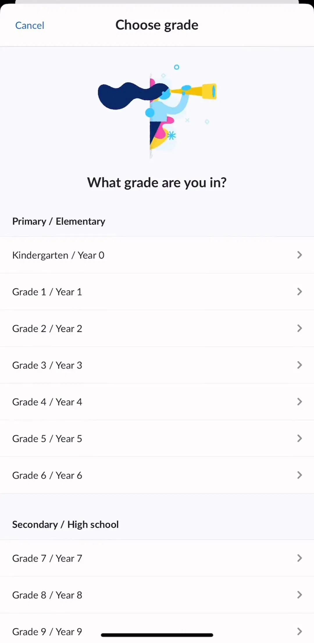314x643 pixels.
Task: Pick Grade 6 / Year 6 label
Action: tap(47, 475)
